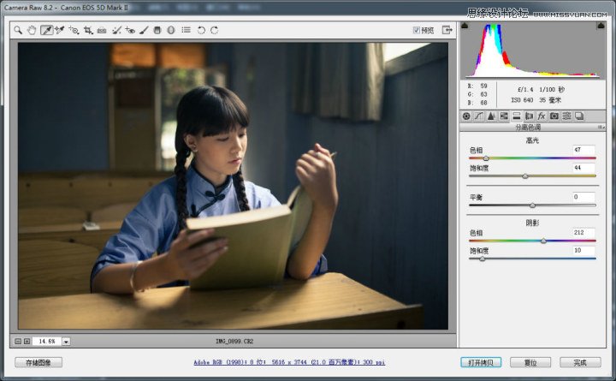Open the Camera Raw preferences list icon

coord(186,30)
